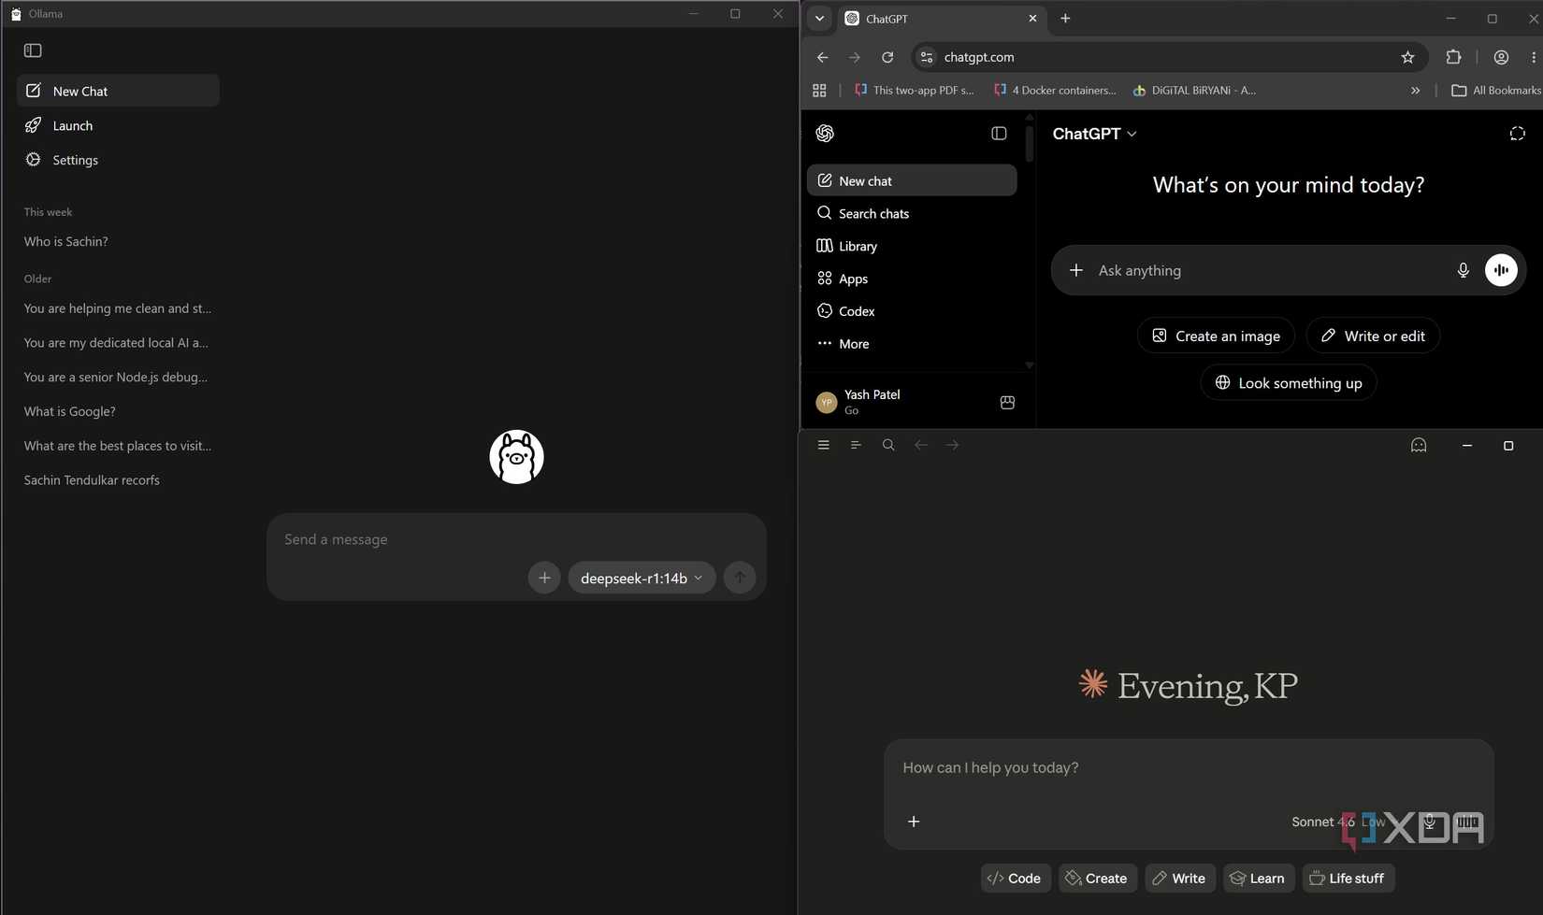Click the icon beside Yash Patel profile
The height and width of the screenshot is (915, 1543).
[x=1007, y=402]
